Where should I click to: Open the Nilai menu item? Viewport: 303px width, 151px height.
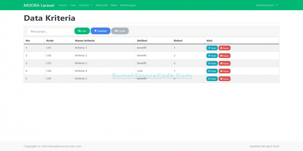click(114, 5)
